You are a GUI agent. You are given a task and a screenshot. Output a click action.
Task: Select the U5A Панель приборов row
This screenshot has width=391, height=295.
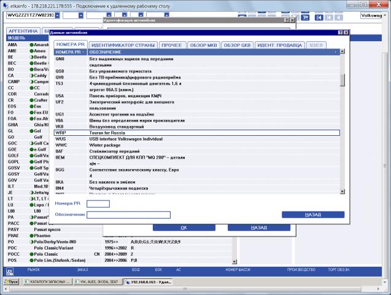click(x=197, y=96)
